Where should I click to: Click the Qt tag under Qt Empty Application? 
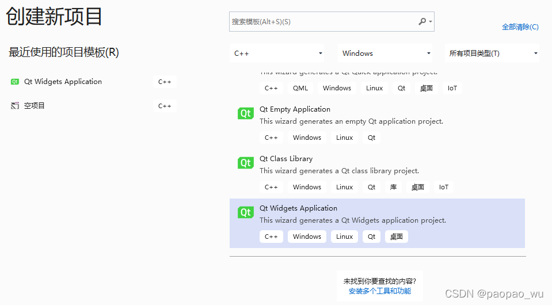371,138
